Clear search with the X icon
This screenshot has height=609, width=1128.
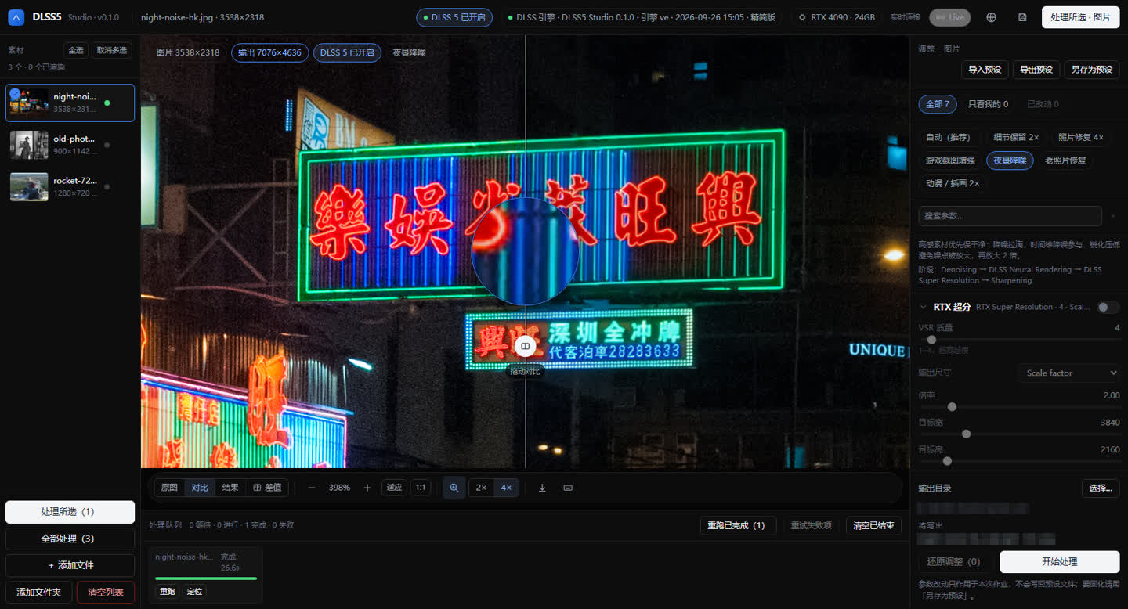point(1112,216)
